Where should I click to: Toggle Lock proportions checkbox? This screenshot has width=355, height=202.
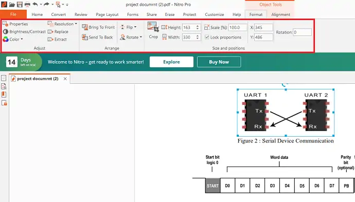(207, 37)
